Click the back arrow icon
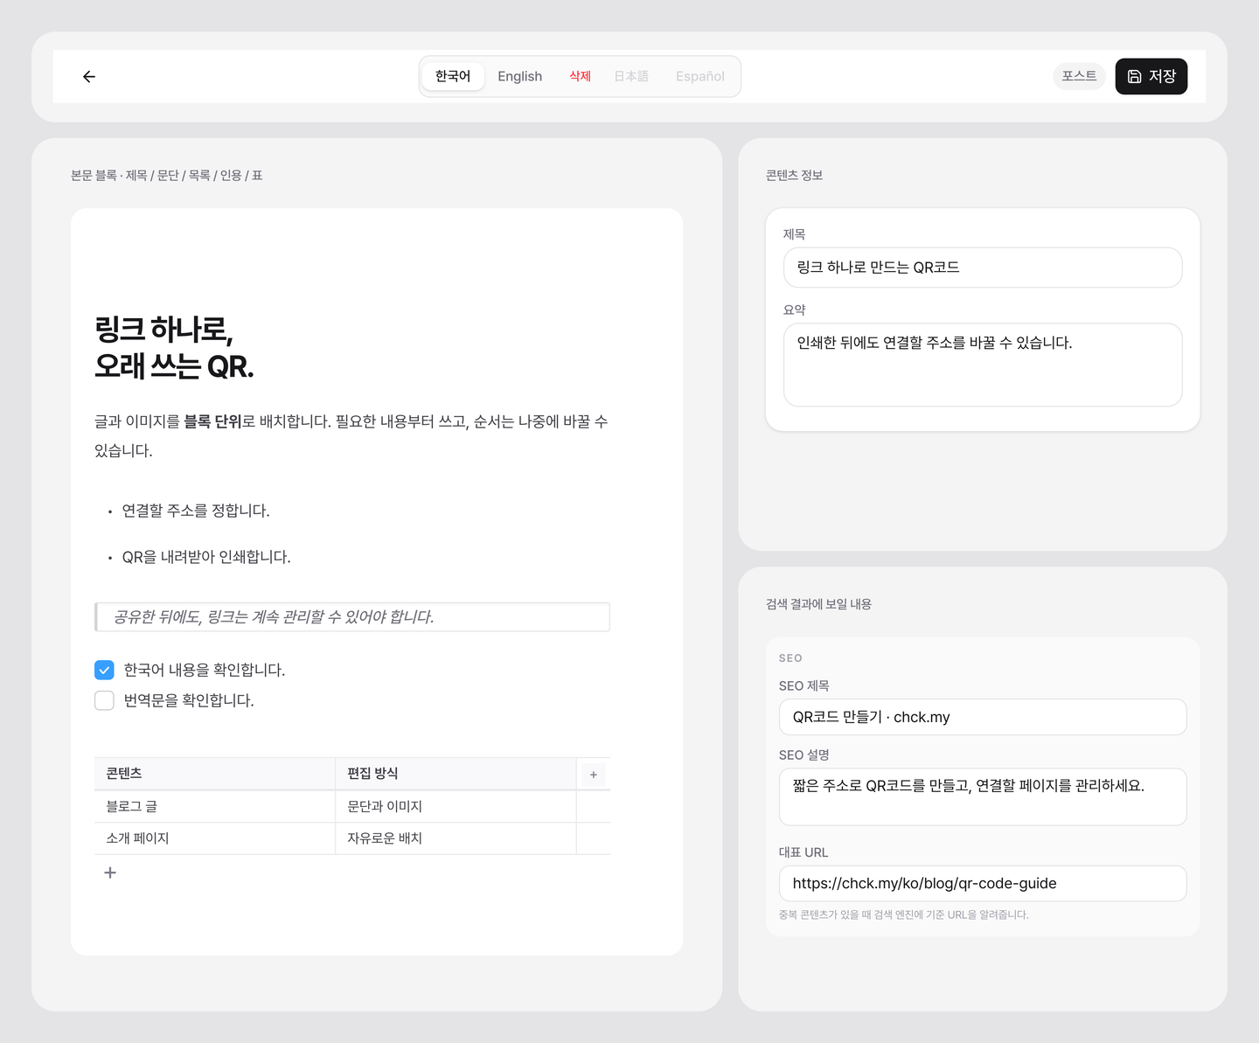 click(89, 77)
